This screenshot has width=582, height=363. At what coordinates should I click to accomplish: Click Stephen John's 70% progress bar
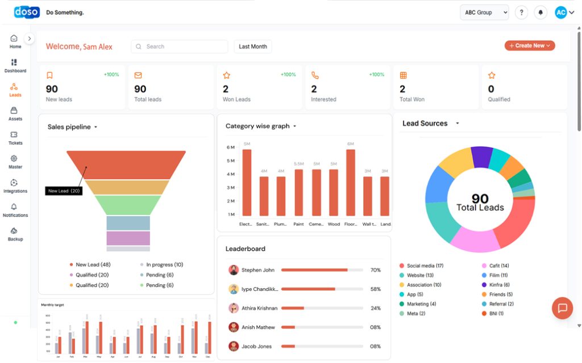click(x=322, y=270)
